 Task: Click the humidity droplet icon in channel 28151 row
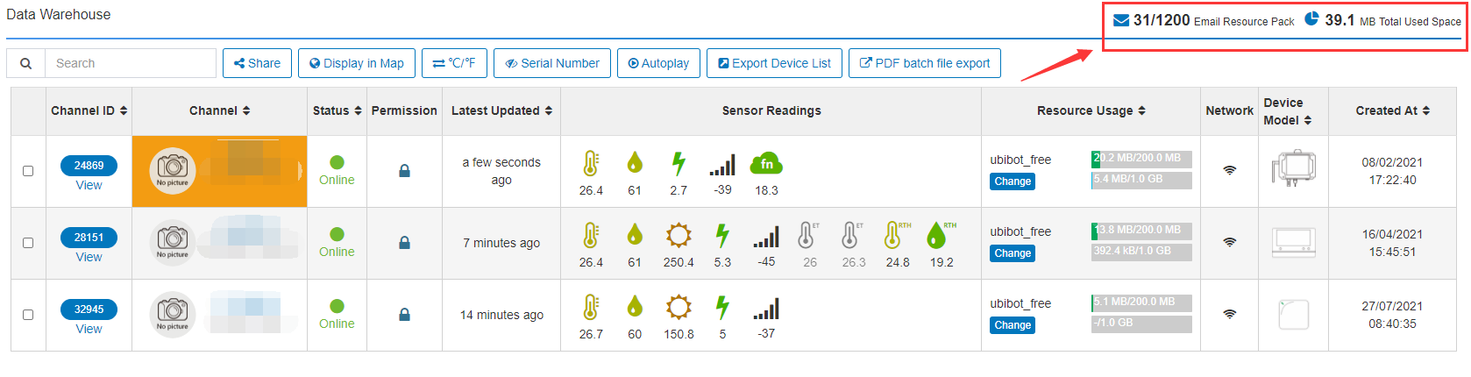click(635, 235)
